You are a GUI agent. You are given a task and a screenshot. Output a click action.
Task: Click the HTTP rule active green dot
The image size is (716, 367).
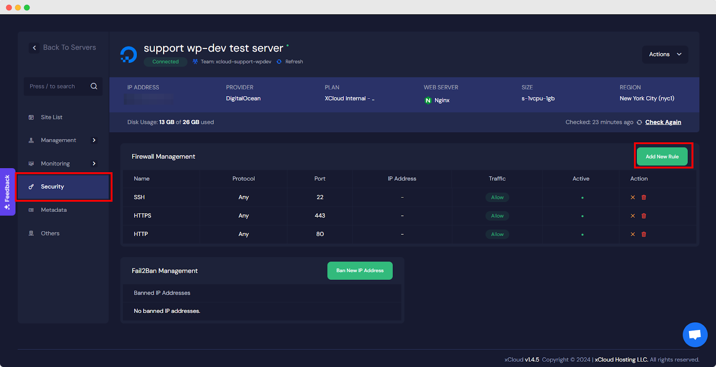coord(582,235)
